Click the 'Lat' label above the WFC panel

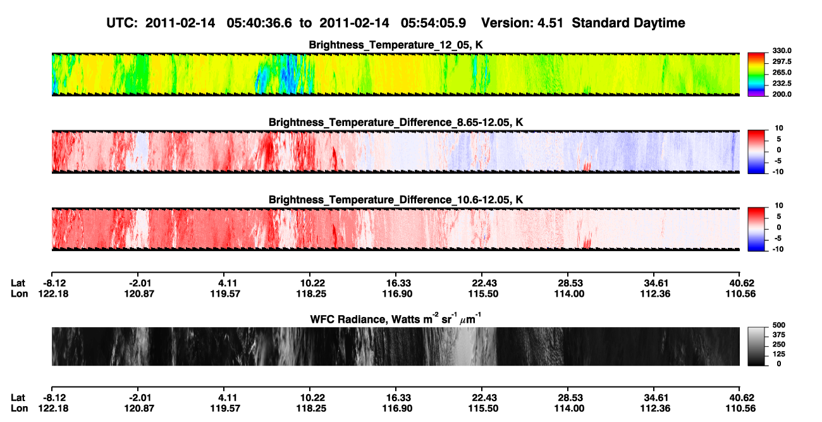tap(18, 283)
